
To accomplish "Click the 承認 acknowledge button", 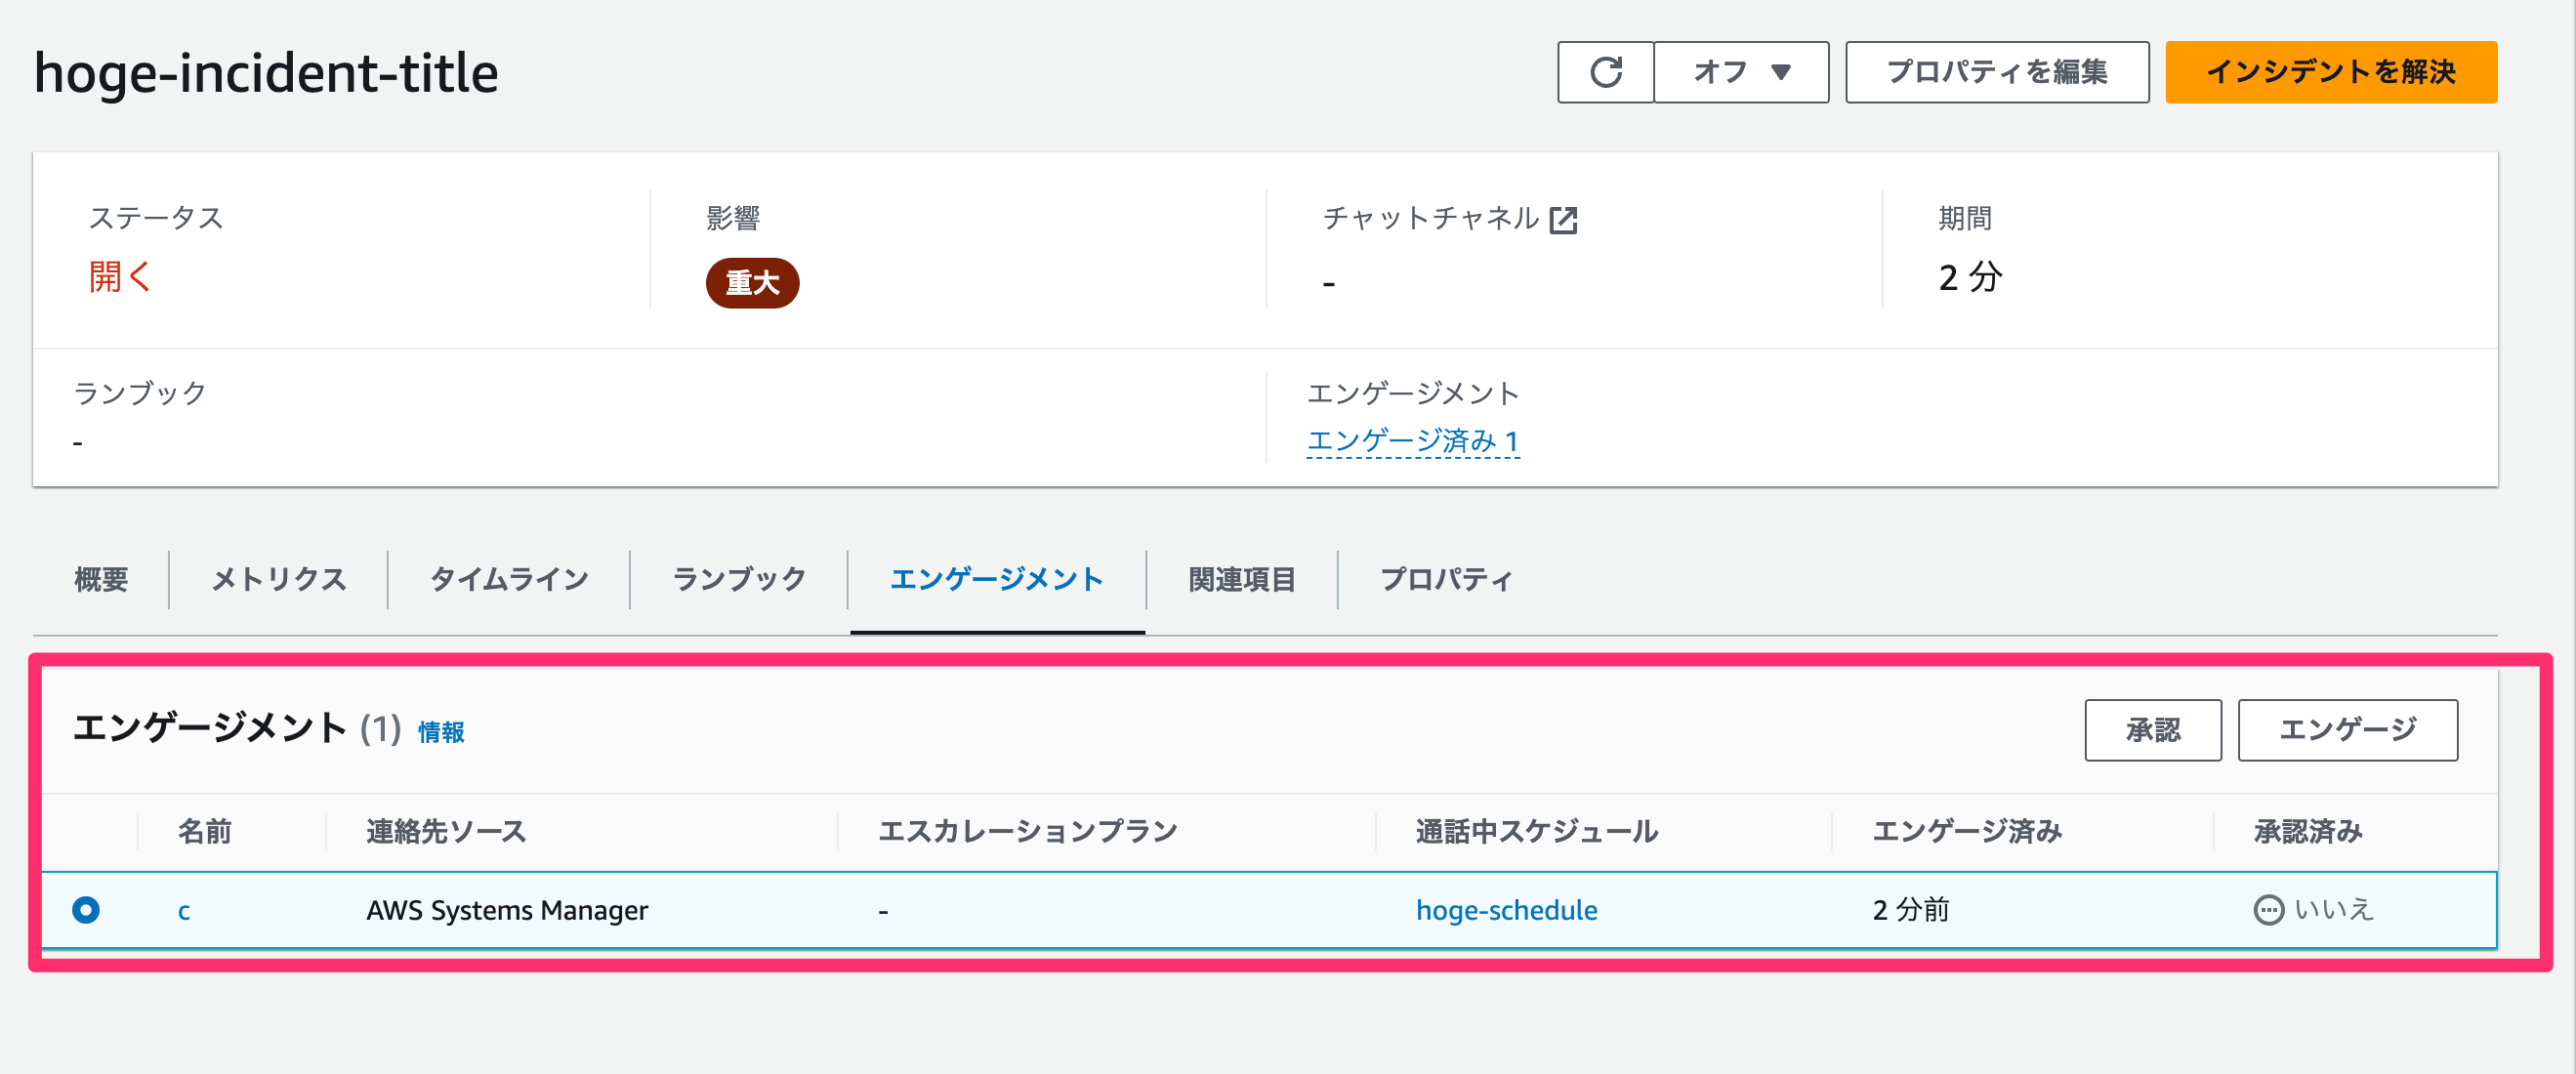I will point(2153,730).
